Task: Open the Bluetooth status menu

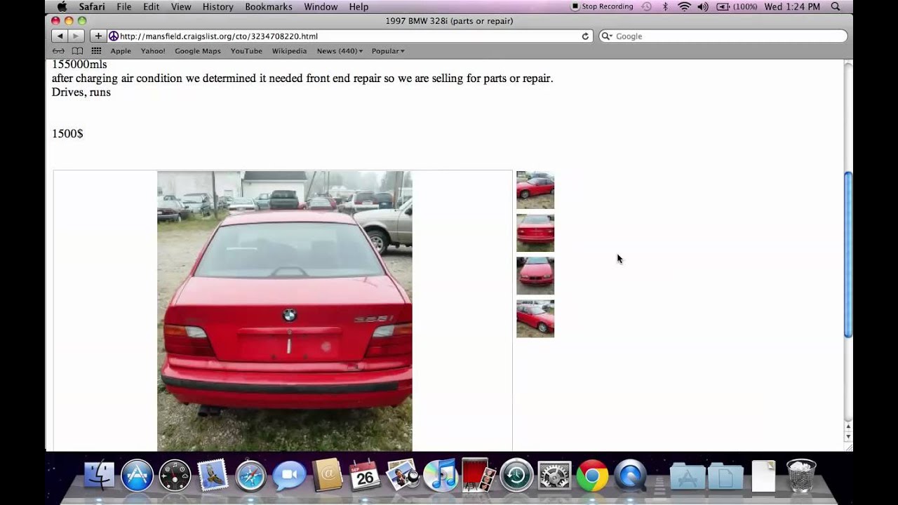Action: pyautogui.click(x=665, y=6)
